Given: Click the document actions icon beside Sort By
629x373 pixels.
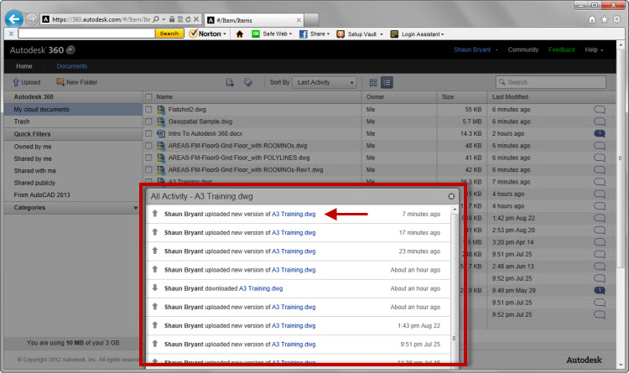Looking at the screenshot, I should pyautogui.click(x=230, y=82).
